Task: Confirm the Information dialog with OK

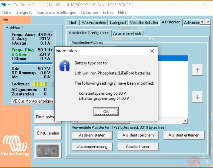Action: 106,111
